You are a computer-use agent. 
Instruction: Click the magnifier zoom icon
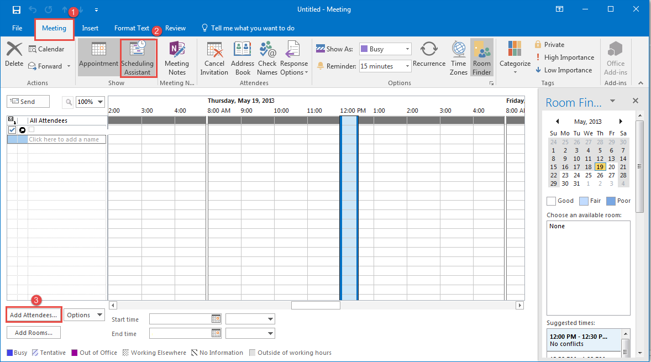tap(68, 102)
